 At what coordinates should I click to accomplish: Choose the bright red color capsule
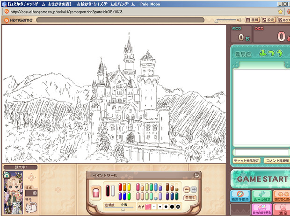tap(120, 187)
